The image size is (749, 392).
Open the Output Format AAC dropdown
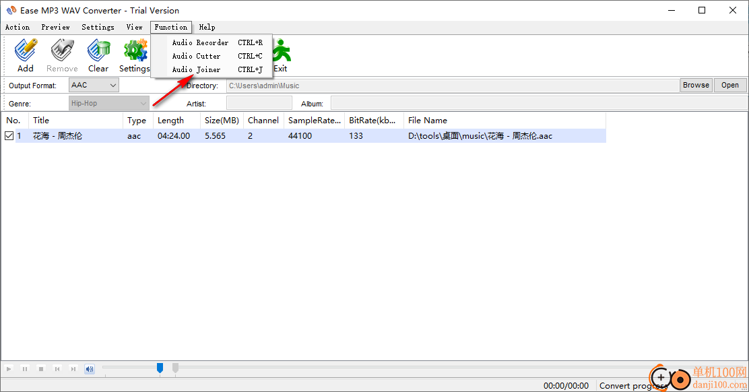pos(94,86)
